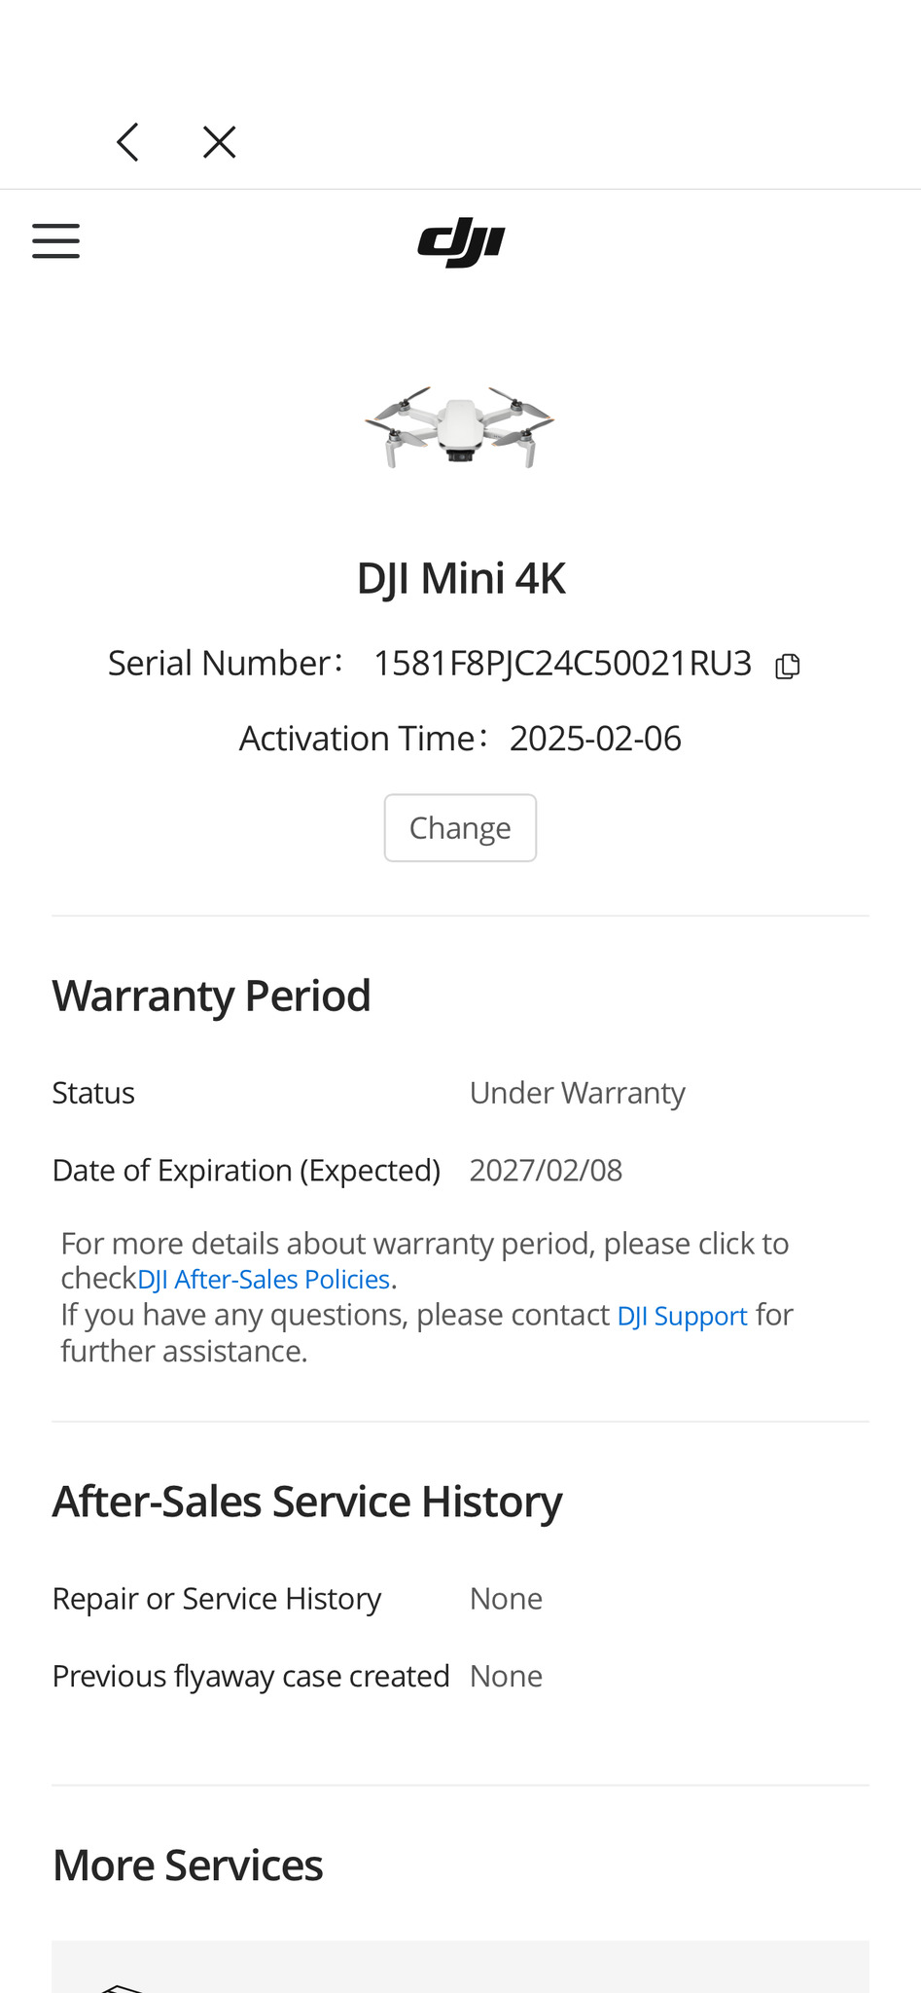Tap the Previous flyaway case created label
This screenshot has width=921, height=1993.
click(251, 1676)
